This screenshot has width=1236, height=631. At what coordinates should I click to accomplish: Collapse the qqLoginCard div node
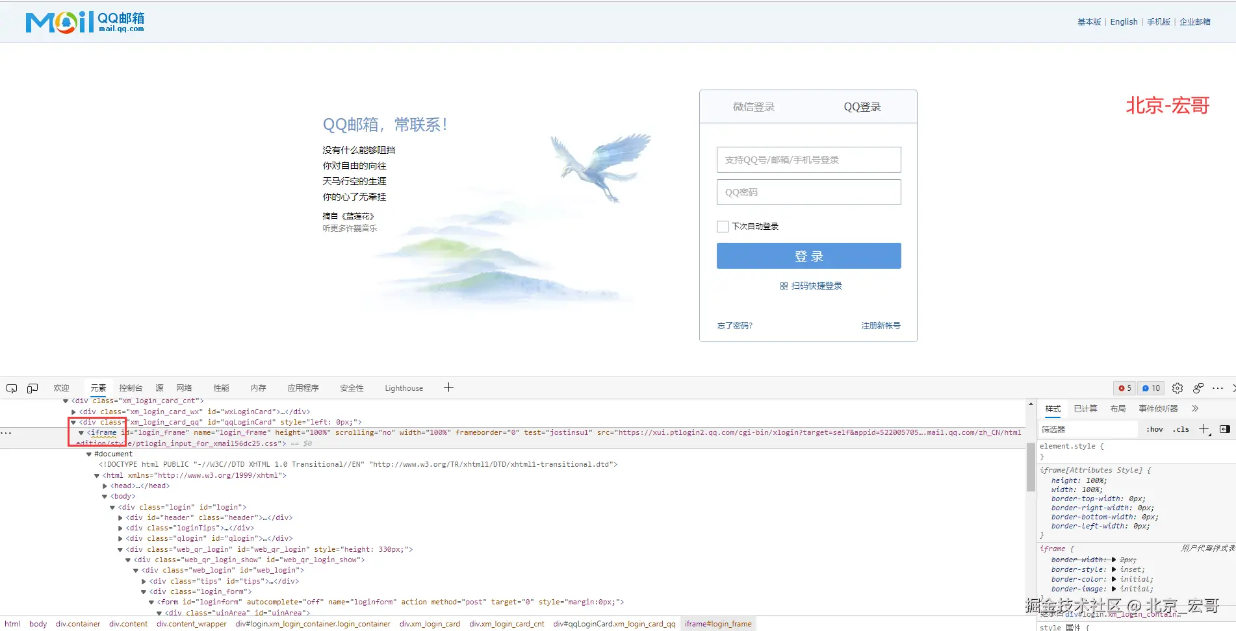(x=73, y=422)
